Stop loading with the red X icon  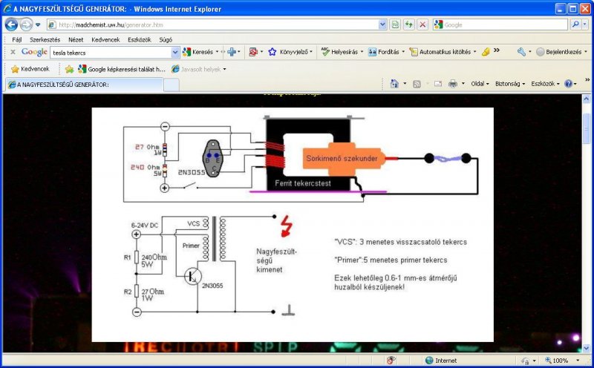[422, 25]
